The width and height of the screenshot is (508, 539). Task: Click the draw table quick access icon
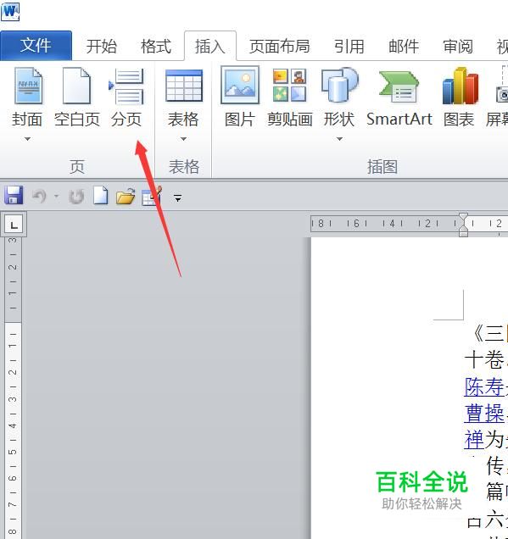coord(152,197)
